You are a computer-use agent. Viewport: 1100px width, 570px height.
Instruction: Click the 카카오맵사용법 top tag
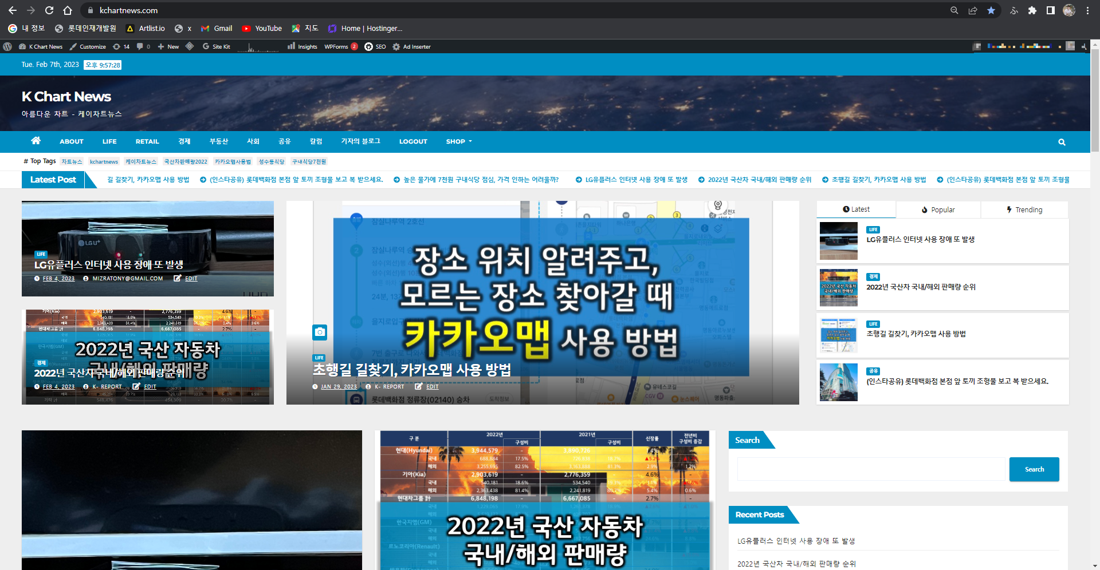(x=233, y=162)
